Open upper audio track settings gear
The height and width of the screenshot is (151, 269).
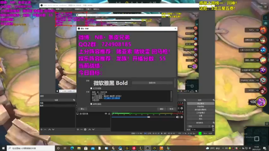182,108
